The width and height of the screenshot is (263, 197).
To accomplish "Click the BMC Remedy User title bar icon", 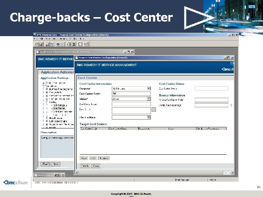I will 35,35.
